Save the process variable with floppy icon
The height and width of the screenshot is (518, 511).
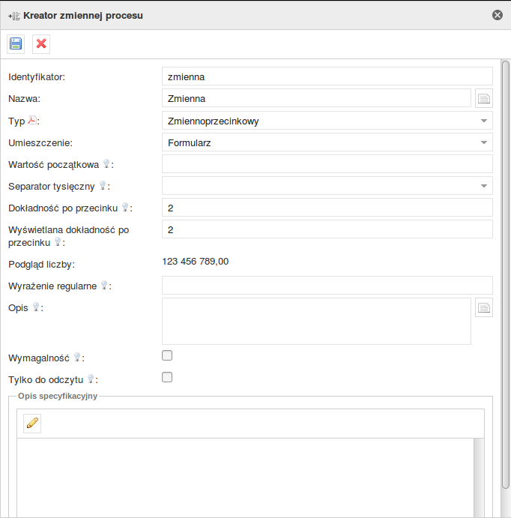16,44
